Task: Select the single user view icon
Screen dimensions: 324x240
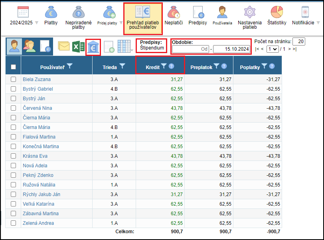Action: point(14,46)
